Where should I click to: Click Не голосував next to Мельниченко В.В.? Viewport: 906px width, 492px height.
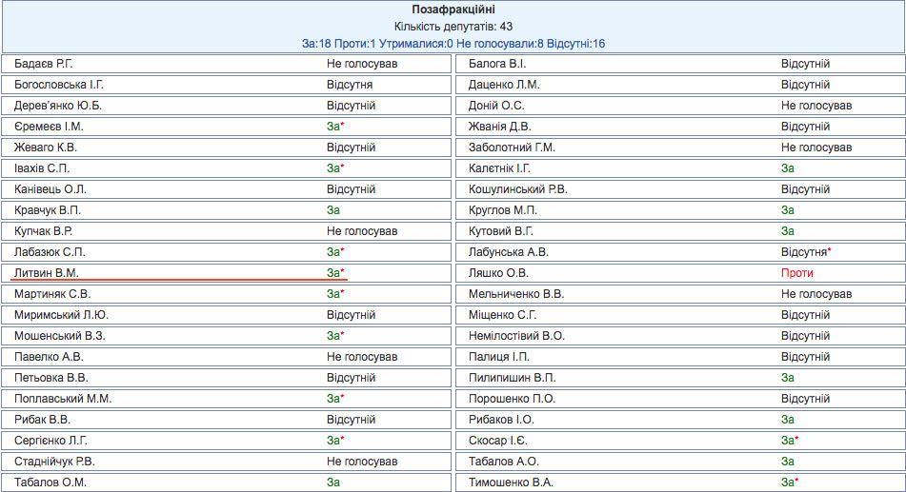coord(815,294)
